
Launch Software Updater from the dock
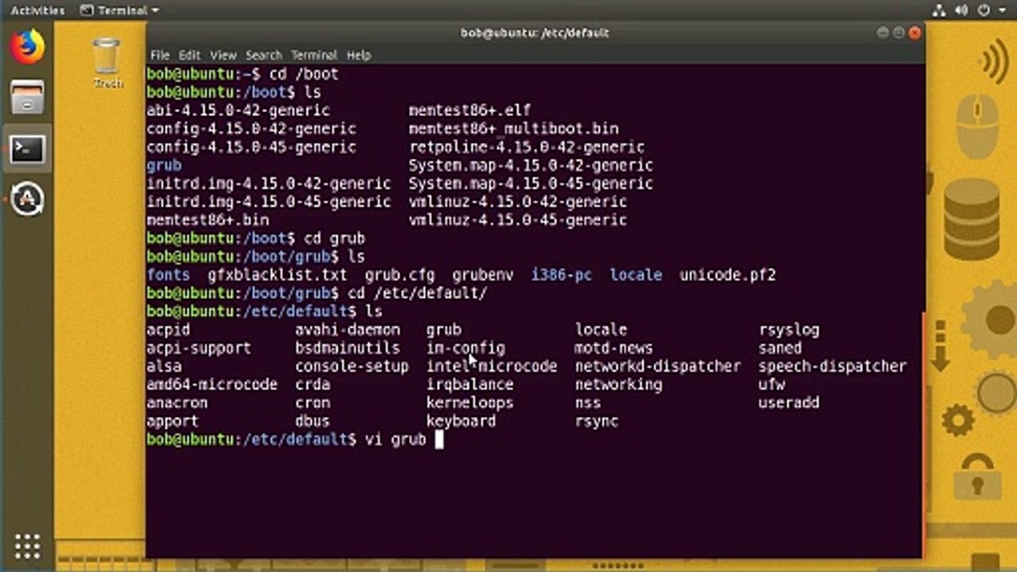(27, 199)
